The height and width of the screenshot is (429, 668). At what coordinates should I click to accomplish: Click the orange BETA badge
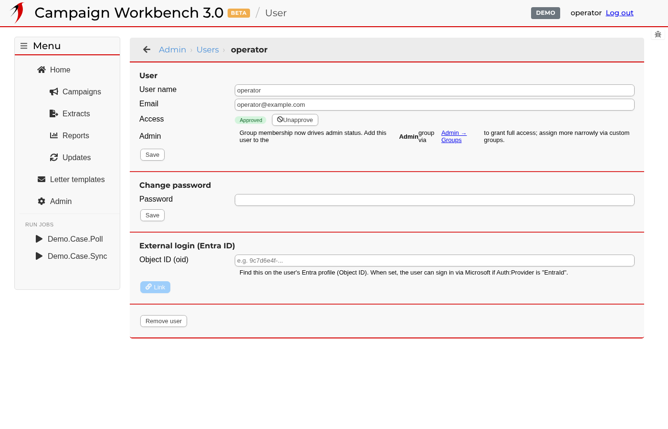pyautogui.click(x=239, y=13)
